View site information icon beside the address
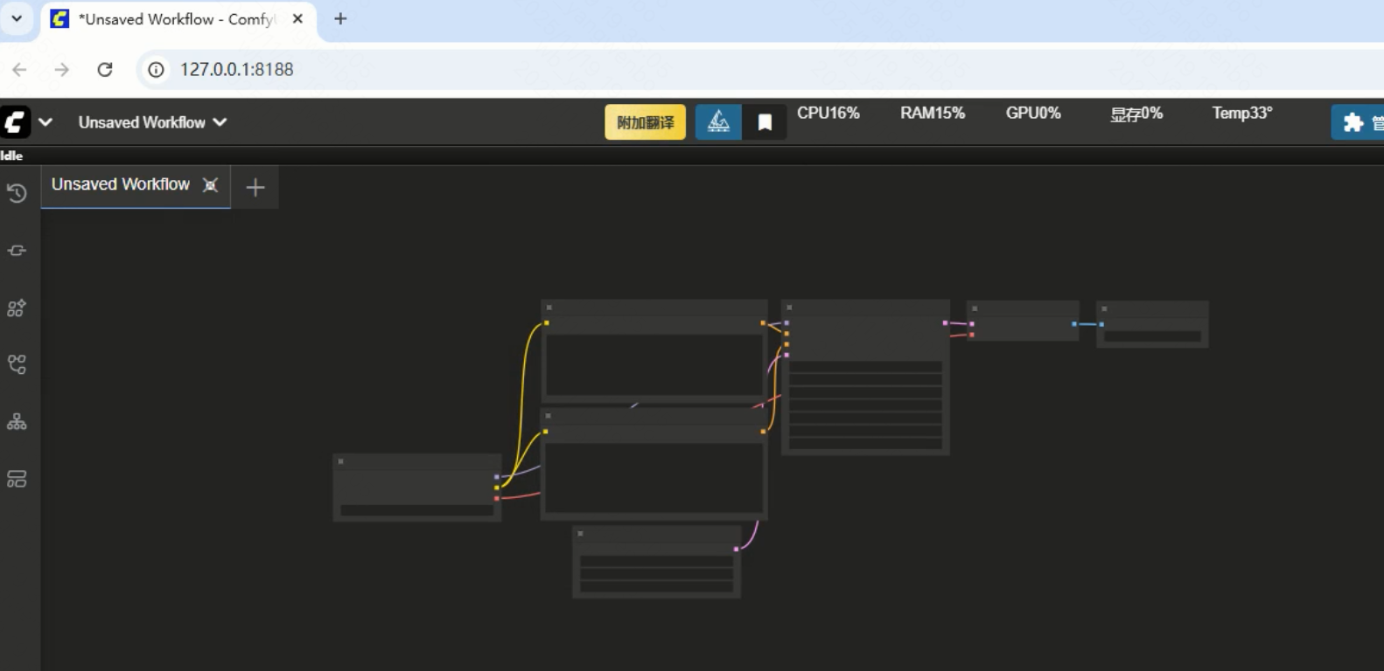 (156, 70)
